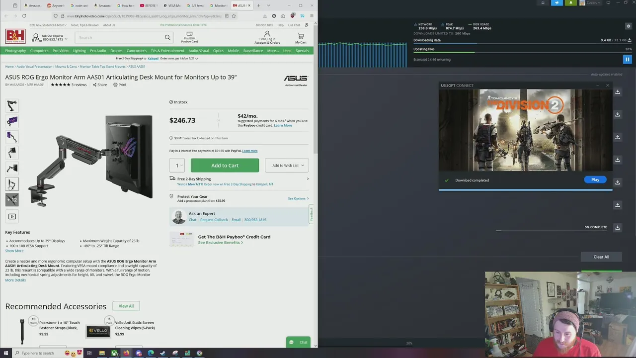This screenshot has height=358, width=636.
Task: Open Xbox app from the taskbar
Action: 114,353
